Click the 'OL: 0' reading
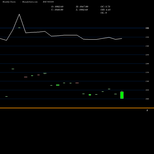This screenshot has height=154, width=154. pyautogui.click(x=104, y=13)
